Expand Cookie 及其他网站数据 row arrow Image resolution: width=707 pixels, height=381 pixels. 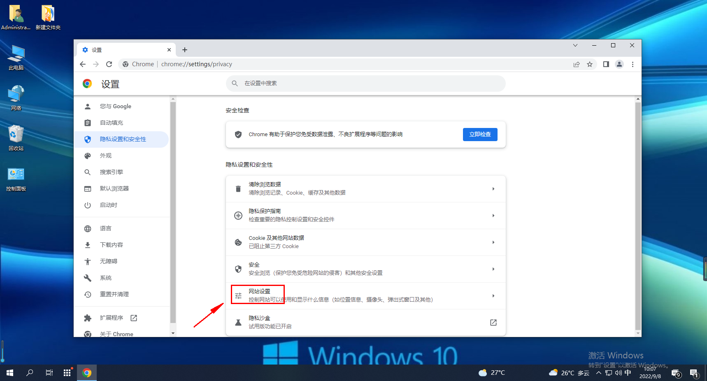[x=493, y=242]
